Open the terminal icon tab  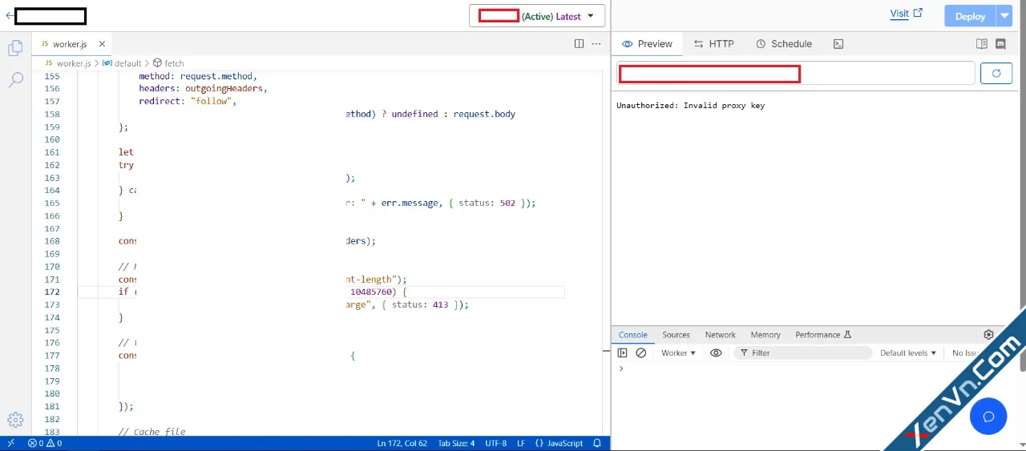(838, 44)
